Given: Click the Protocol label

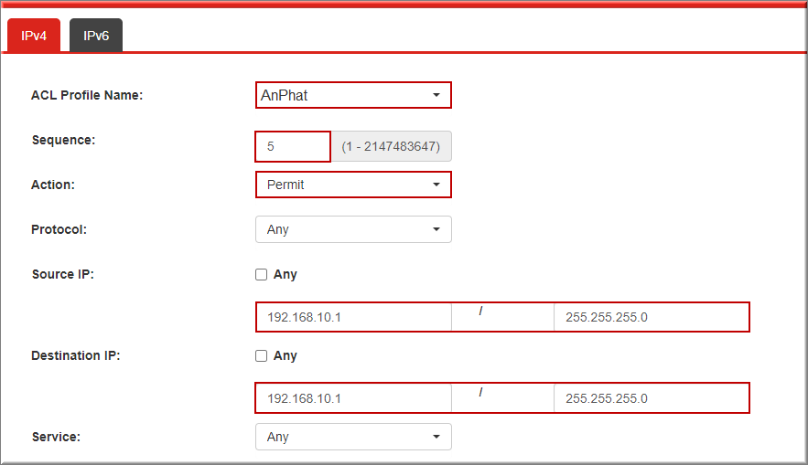Looking at the screenshot, I should (x=59, y=229).
